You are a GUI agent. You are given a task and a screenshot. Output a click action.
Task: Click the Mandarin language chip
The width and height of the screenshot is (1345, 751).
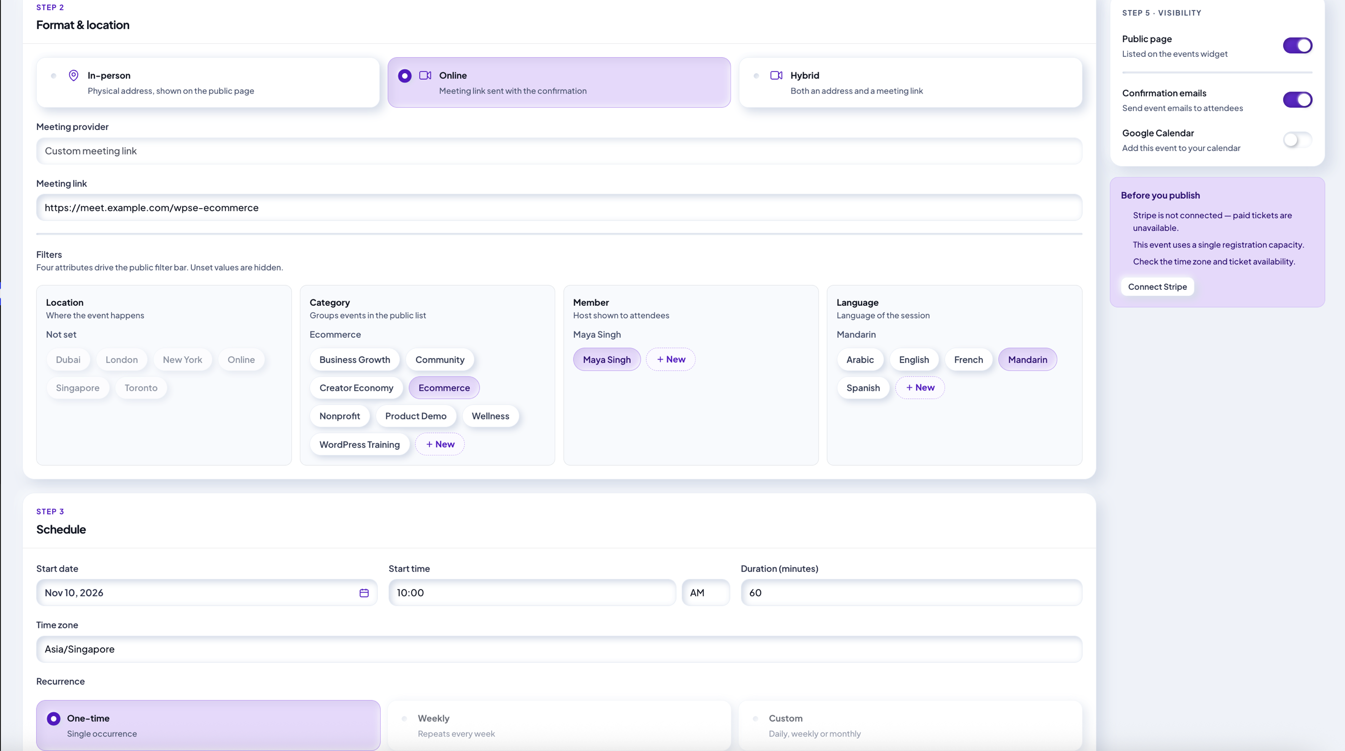click(x=1028, y=360)
